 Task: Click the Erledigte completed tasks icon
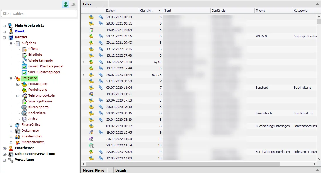point(24,55)
